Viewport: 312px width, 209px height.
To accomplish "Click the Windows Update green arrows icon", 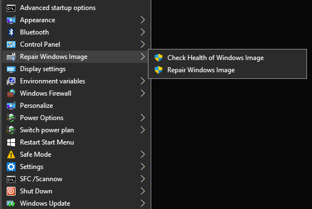I will coord(11,203).
